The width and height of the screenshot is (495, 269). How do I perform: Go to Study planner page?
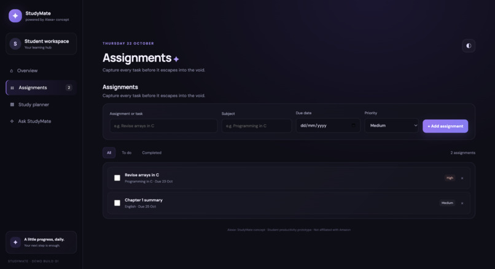[41, 104]
